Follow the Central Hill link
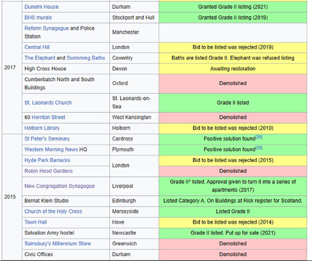Viewport: 312px width, 261px height. (37, 47)
